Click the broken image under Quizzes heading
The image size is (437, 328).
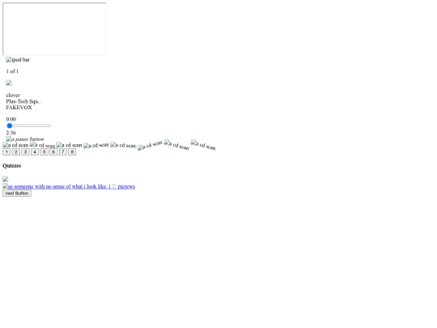(x=6, y=179)
